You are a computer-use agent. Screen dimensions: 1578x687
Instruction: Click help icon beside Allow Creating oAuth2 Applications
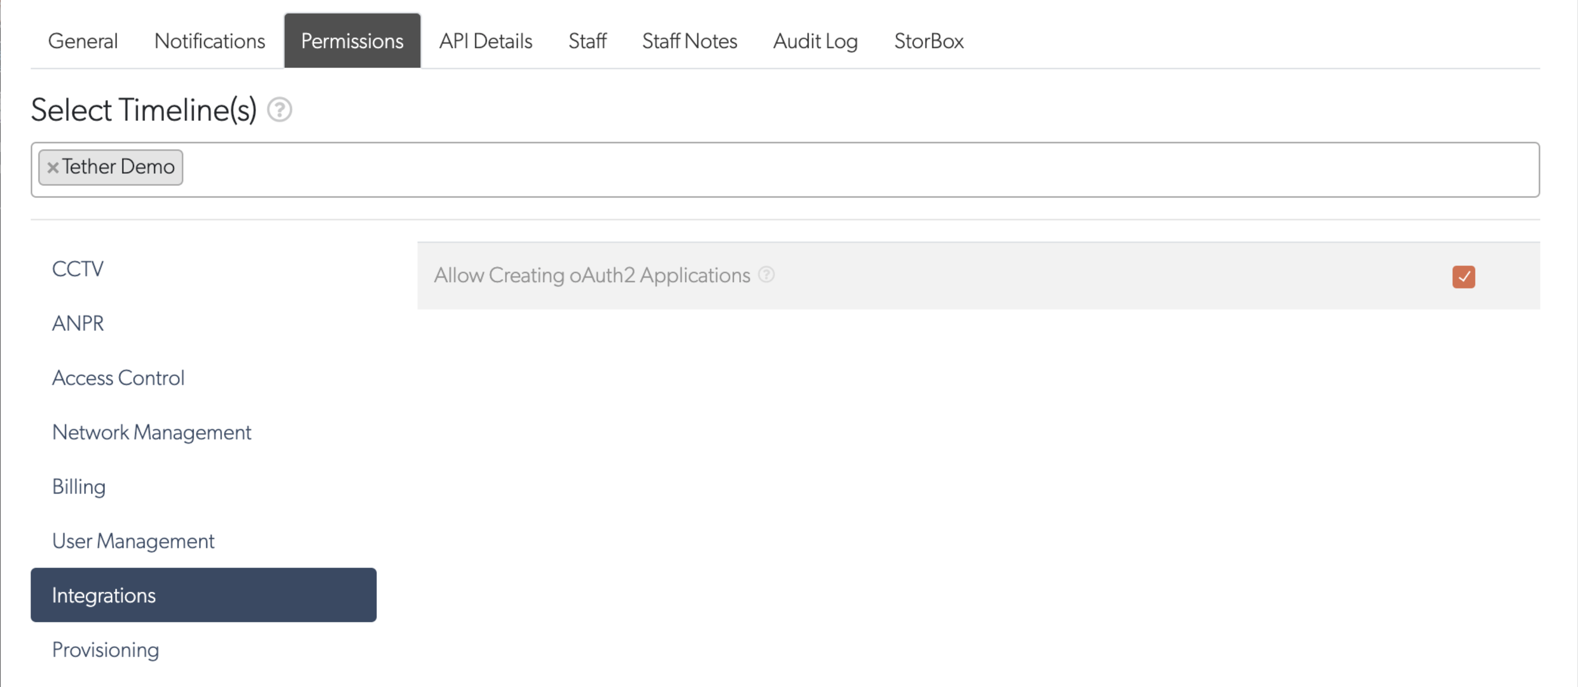coord(766,274)
